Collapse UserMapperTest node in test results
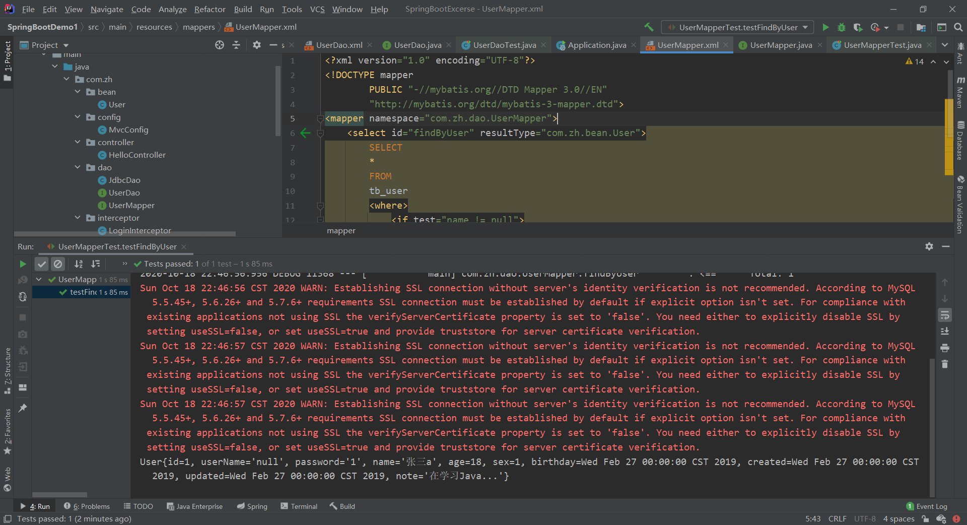967x525 pixels. (39, 279)
